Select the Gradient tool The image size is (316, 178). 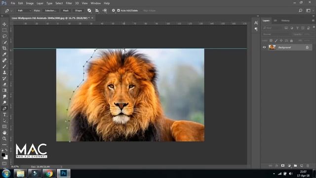point(4,90)
